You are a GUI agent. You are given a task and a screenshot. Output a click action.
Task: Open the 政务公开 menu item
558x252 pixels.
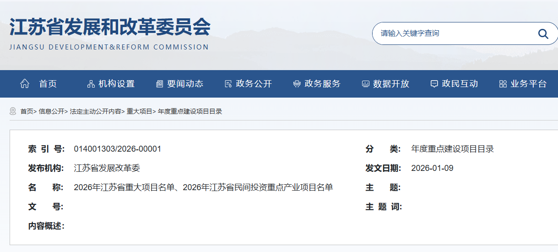(254, 84)
